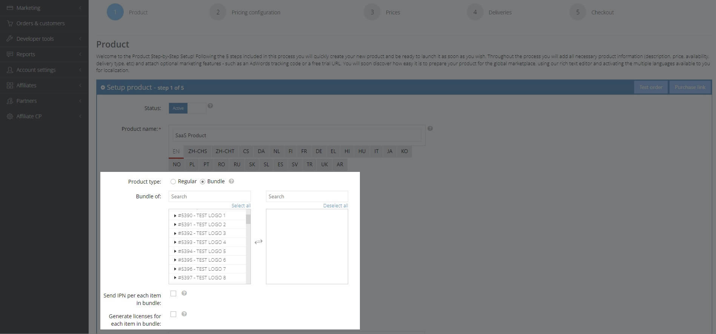
Task: Go to step 5 Checkout
Action: [592, 12]
